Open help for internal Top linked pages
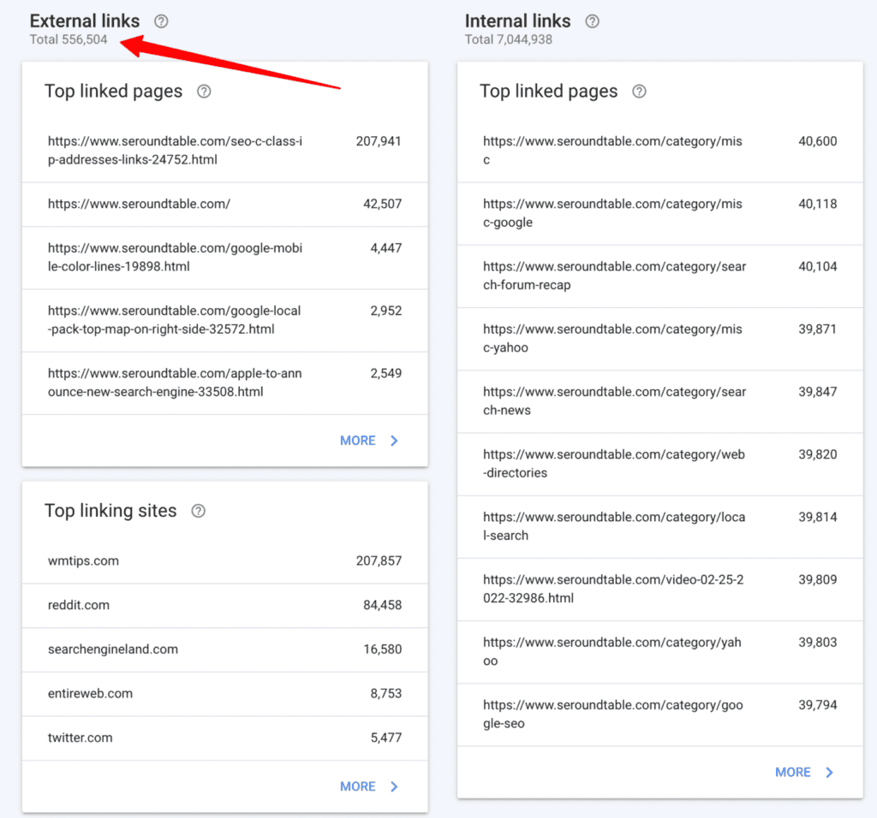The width and height of the screenshot is (877, 818). (639, 91)
